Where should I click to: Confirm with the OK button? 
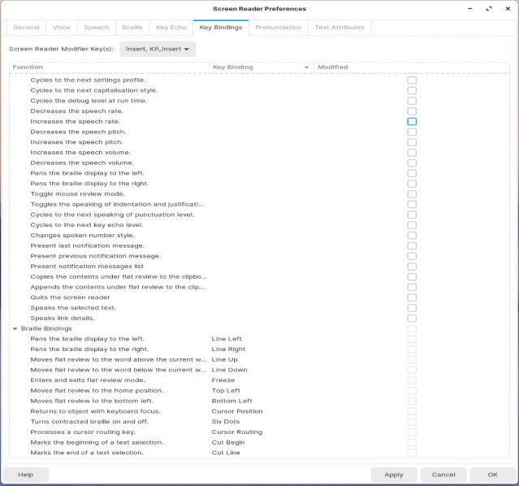492,475
